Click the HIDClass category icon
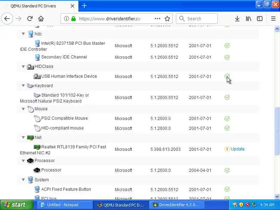The image size is (280, 210). [30, 66]
